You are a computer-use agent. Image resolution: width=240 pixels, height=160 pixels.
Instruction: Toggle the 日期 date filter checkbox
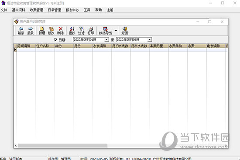pos(55,40)
